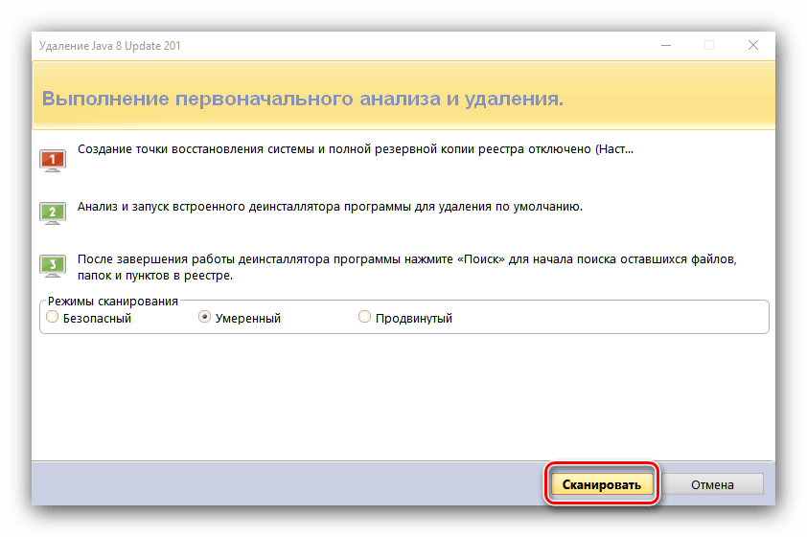Viewport: 807px width, 537px height.
Task: Click the text about Создание точки восстановления
Action: point(356,149)
